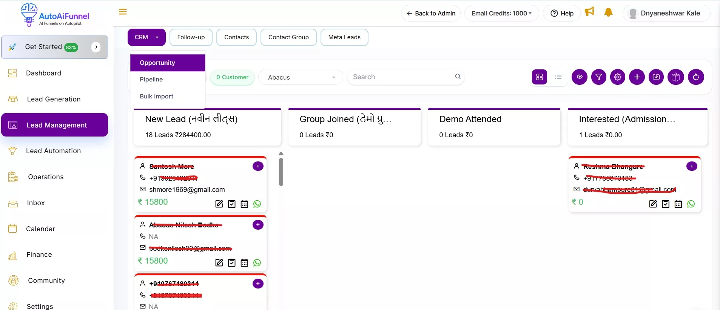This screenshot has width=720, height=310.
Task: Click the Search input field
Action: tap(402, 77)
